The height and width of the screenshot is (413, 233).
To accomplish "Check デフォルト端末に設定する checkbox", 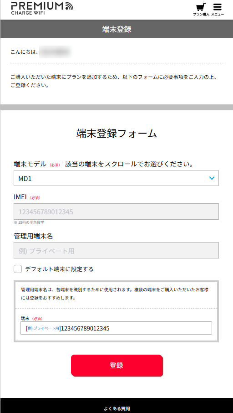I will pos(18,269).
